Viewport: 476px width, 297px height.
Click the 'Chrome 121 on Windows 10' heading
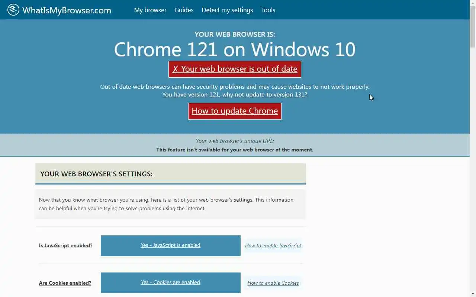(235, 49)
